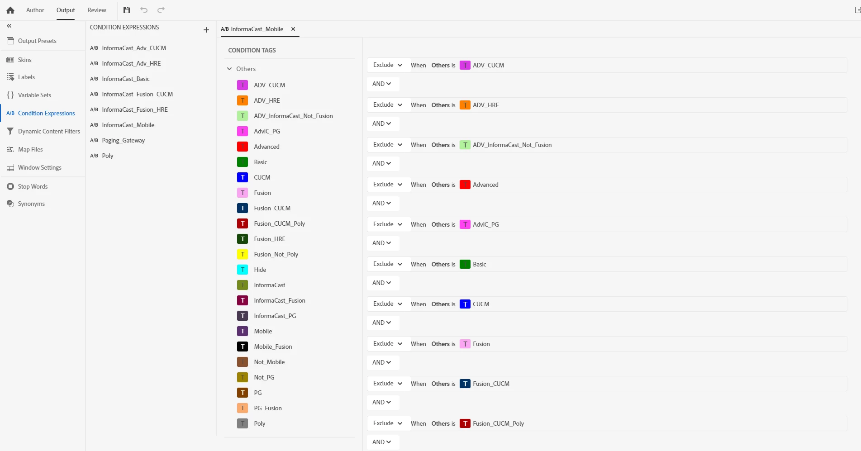Click cyan Hide tag swatch

(243, 270)
